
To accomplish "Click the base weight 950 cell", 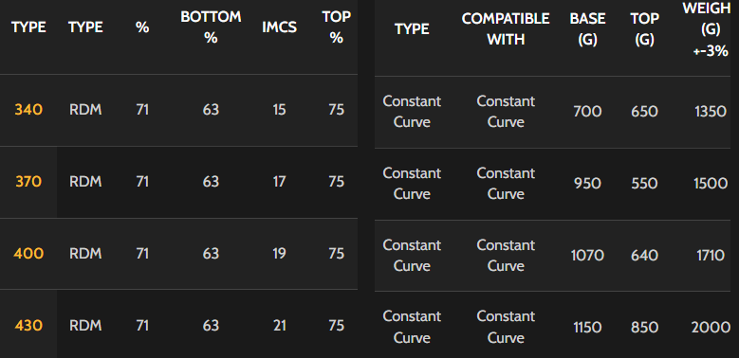I will (587, 184).
